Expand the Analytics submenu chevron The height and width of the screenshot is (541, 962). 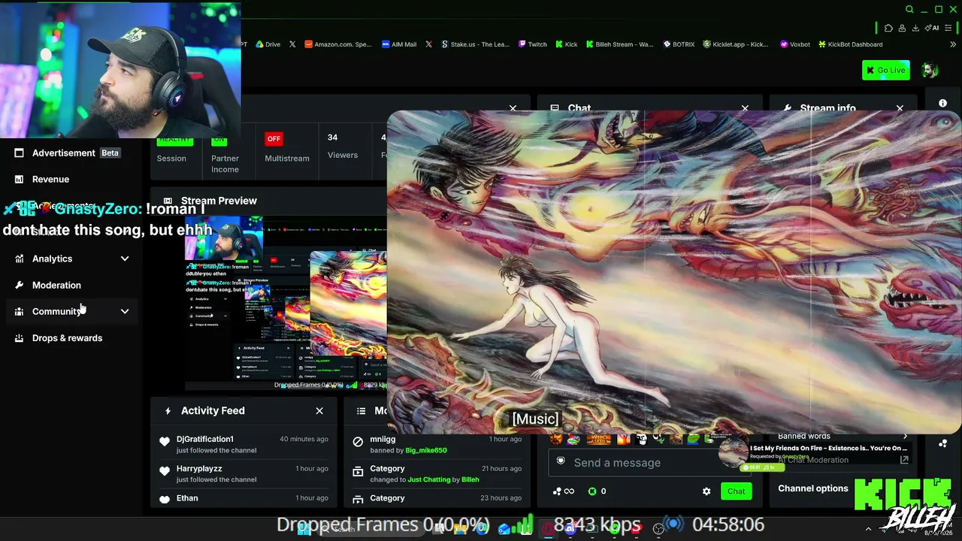click(x=125, y=258)
